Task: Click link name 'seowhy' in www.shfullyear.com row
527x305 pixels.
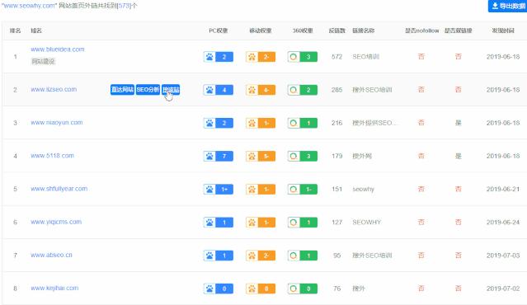Action: click(x=363, y=189)
